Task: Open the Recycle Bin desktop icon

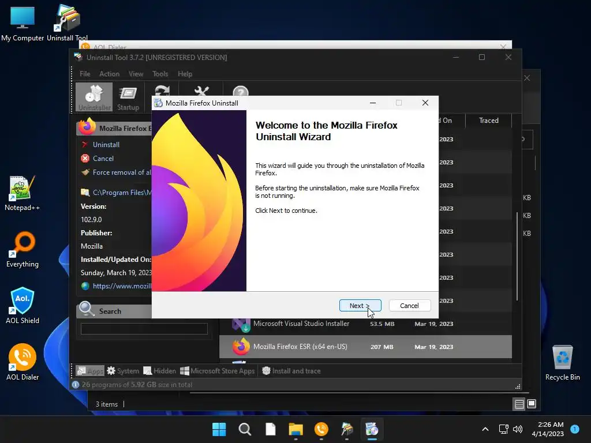Action: point(562,362)
